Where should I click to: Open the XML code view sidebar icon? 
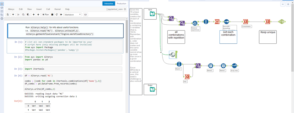(x=2, y=8)
